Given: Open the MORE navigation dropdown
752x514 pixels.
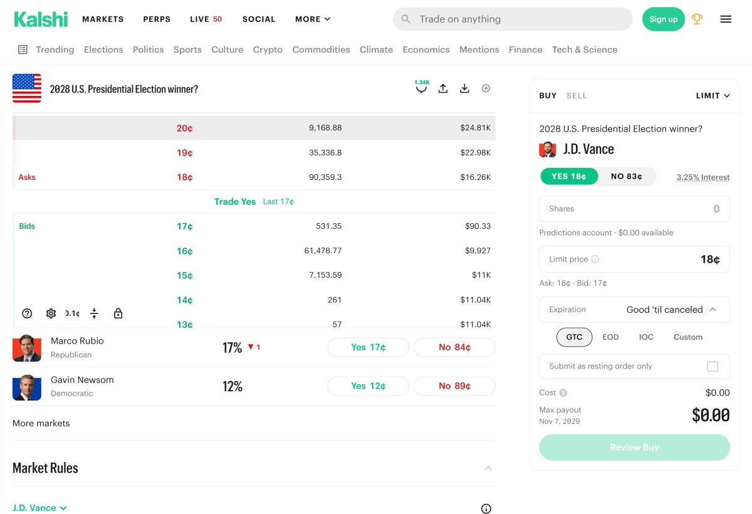Looking at the screenshot, I should (313, 19).
